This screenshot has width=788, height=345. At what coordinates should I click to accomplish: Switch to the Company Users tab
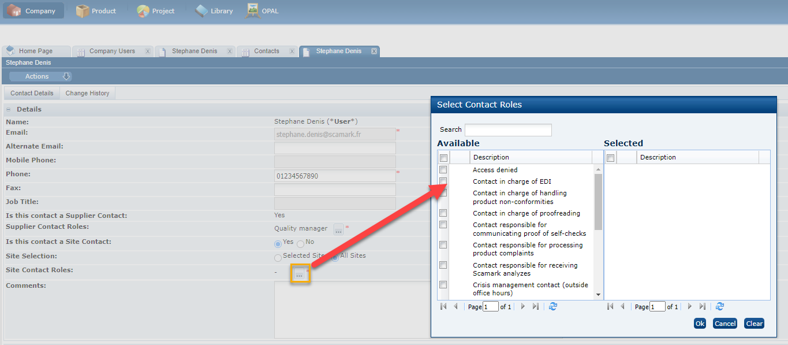(x=111, y=51)
